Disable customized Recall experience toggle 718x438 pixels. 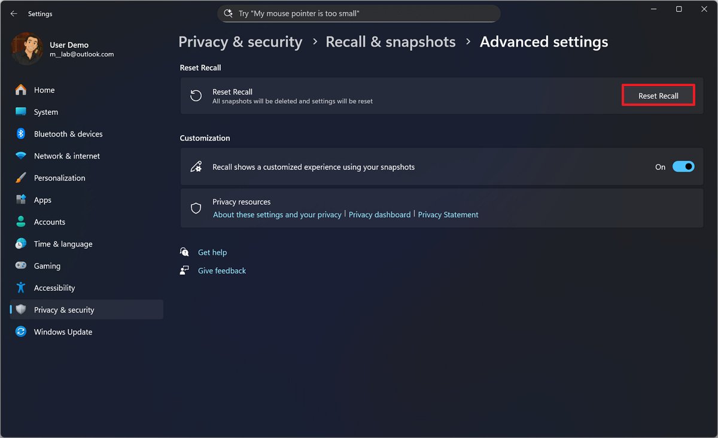coord(683,166)
